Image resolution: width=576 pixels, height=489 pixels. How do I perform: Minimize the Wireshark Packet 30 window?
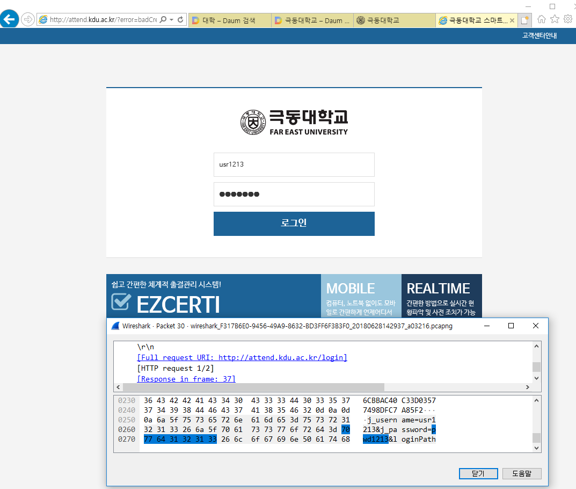pyautogui.click(x=487, y=326)
